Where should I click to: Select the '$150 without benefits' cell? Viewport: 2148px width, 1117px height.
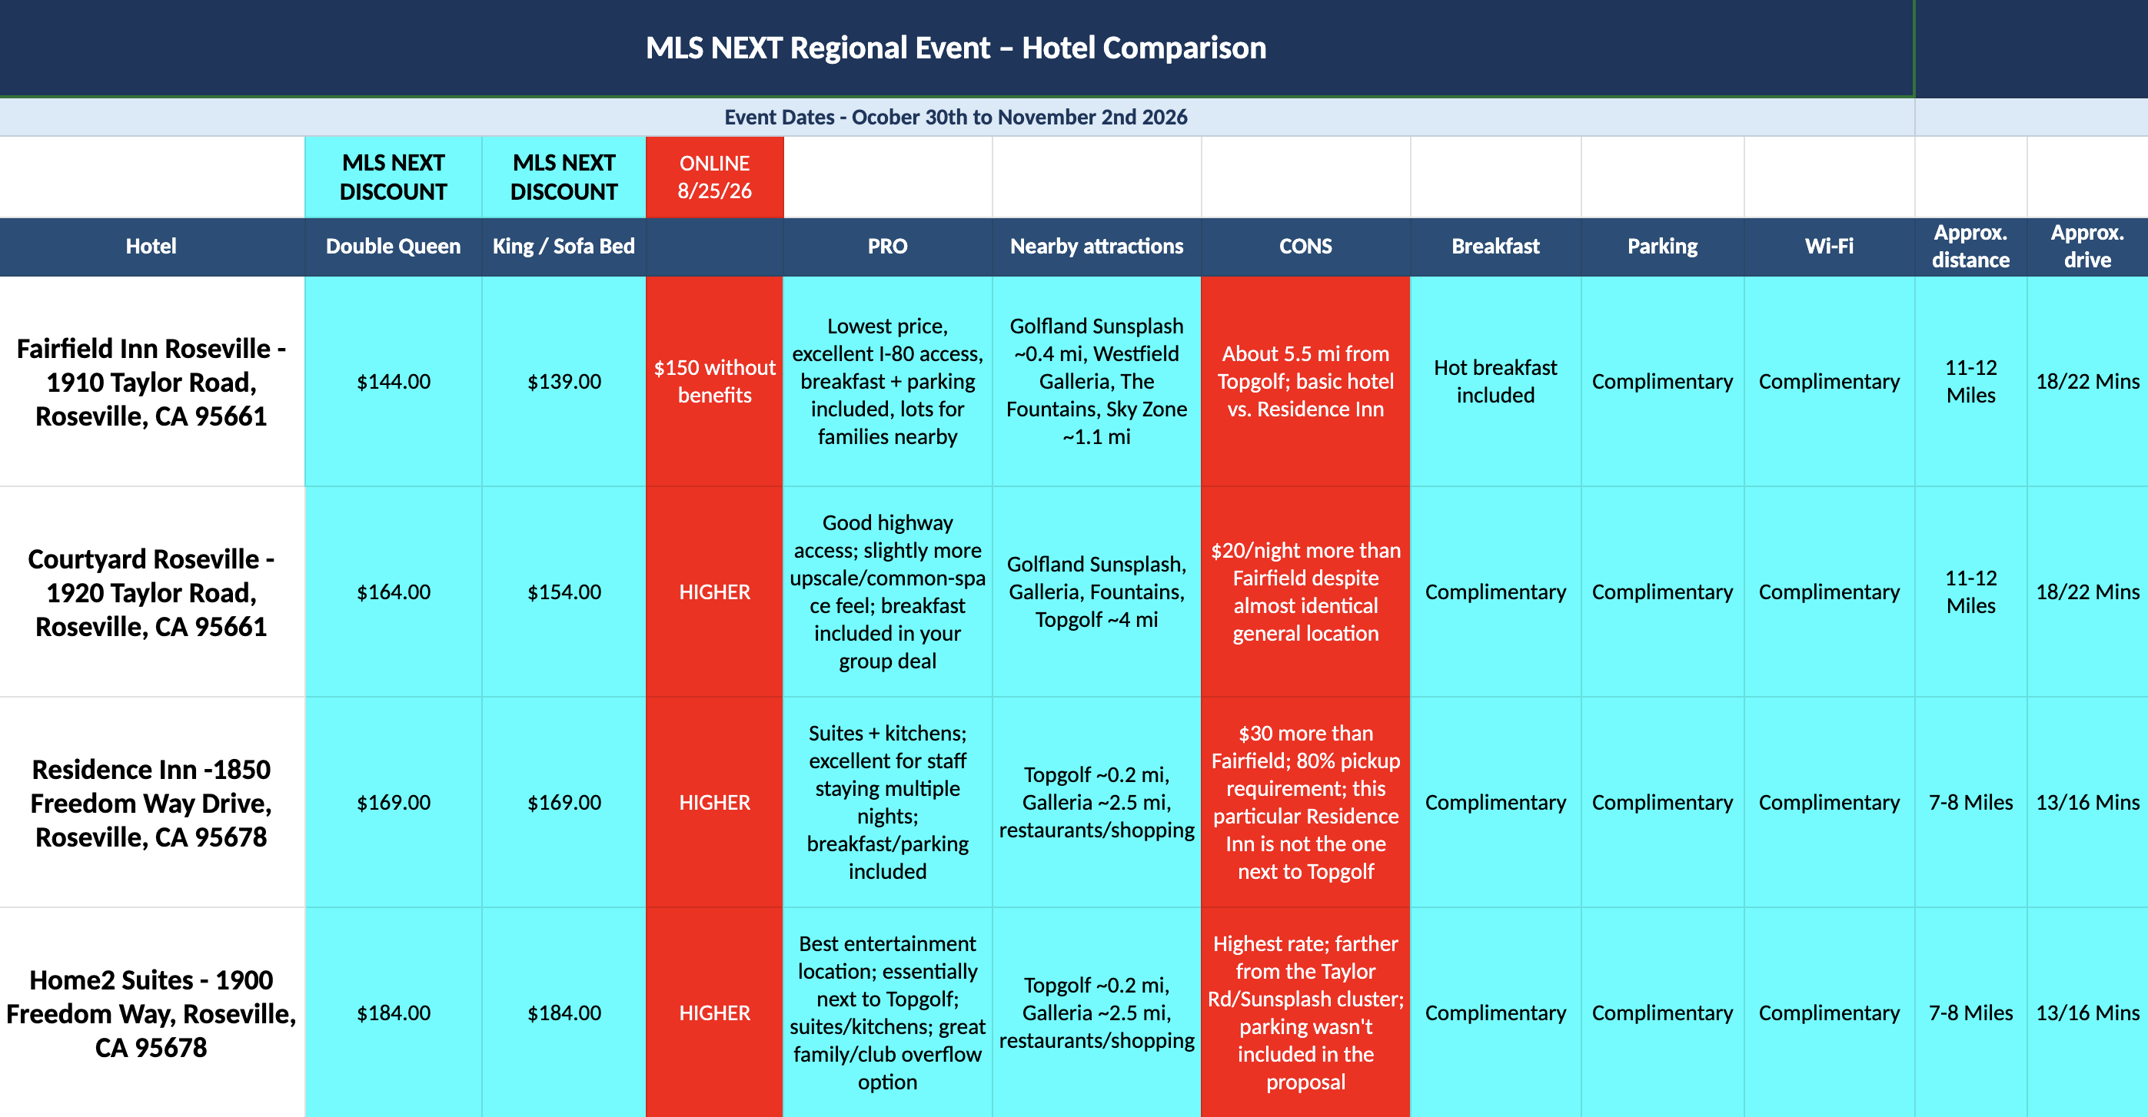[x=715, y=382]
